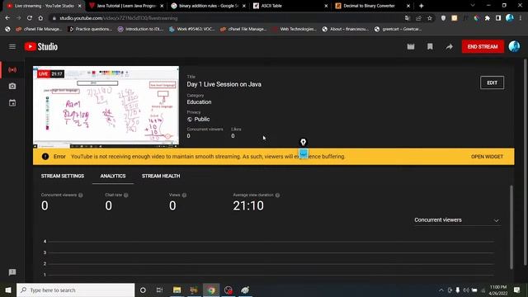Switch to the binary addition rules Google tab
This screenshot has width=528, height=297.
pos(208,6)
